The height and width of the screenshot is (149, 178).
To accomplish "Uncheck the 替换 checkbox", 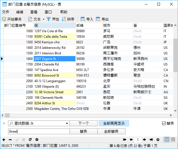I will (x=164, y=123).
